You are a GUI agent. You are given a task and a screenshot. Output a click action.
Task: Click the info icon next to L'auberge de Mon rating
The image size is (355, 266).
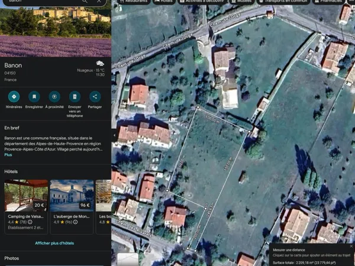pyautogui.click(x=75, y=222)
